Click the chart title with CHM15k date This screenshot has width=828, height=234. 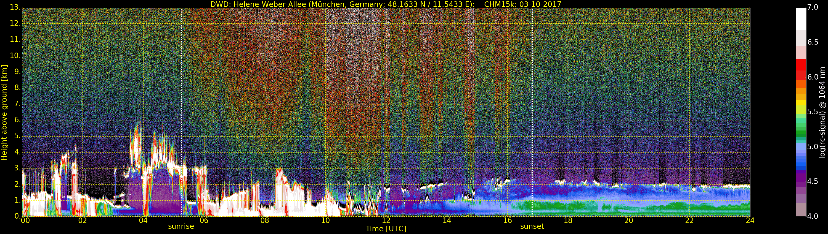click(386, 4)
